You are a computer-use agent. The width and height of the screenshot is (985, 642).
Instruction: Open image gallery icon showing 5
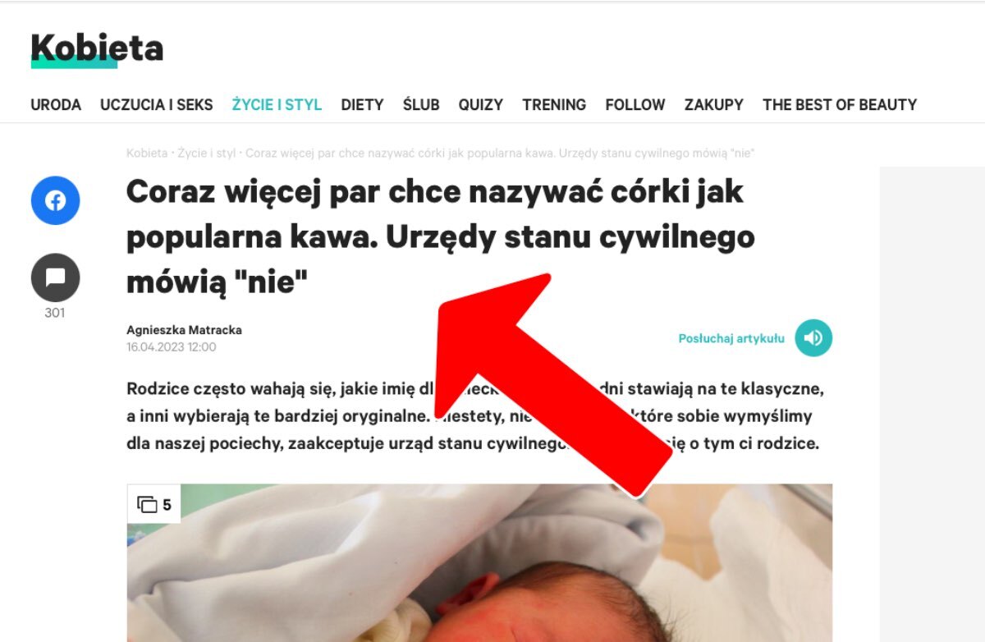pyautogui.click(x=154, y=504)
